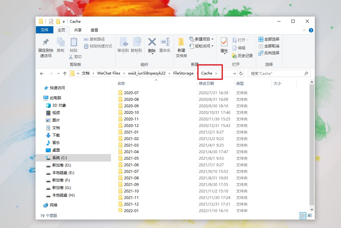Open Move to (移动到) command
The image size is (341, 228).
pyautogui.click(x=123, y=45)
